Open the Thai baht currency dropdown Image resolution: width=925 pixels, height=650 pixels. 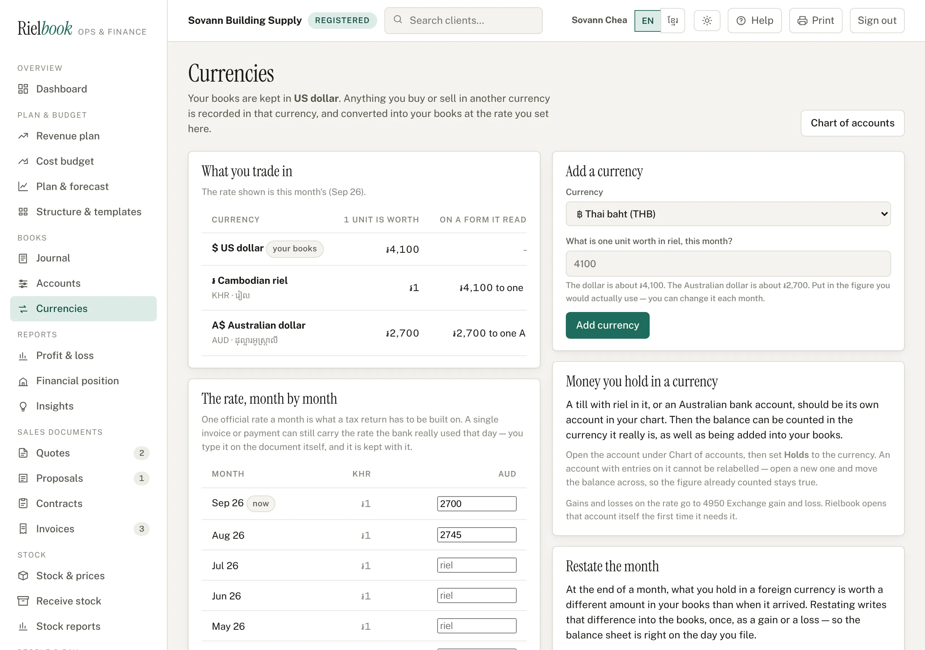[x=728, y=214]
